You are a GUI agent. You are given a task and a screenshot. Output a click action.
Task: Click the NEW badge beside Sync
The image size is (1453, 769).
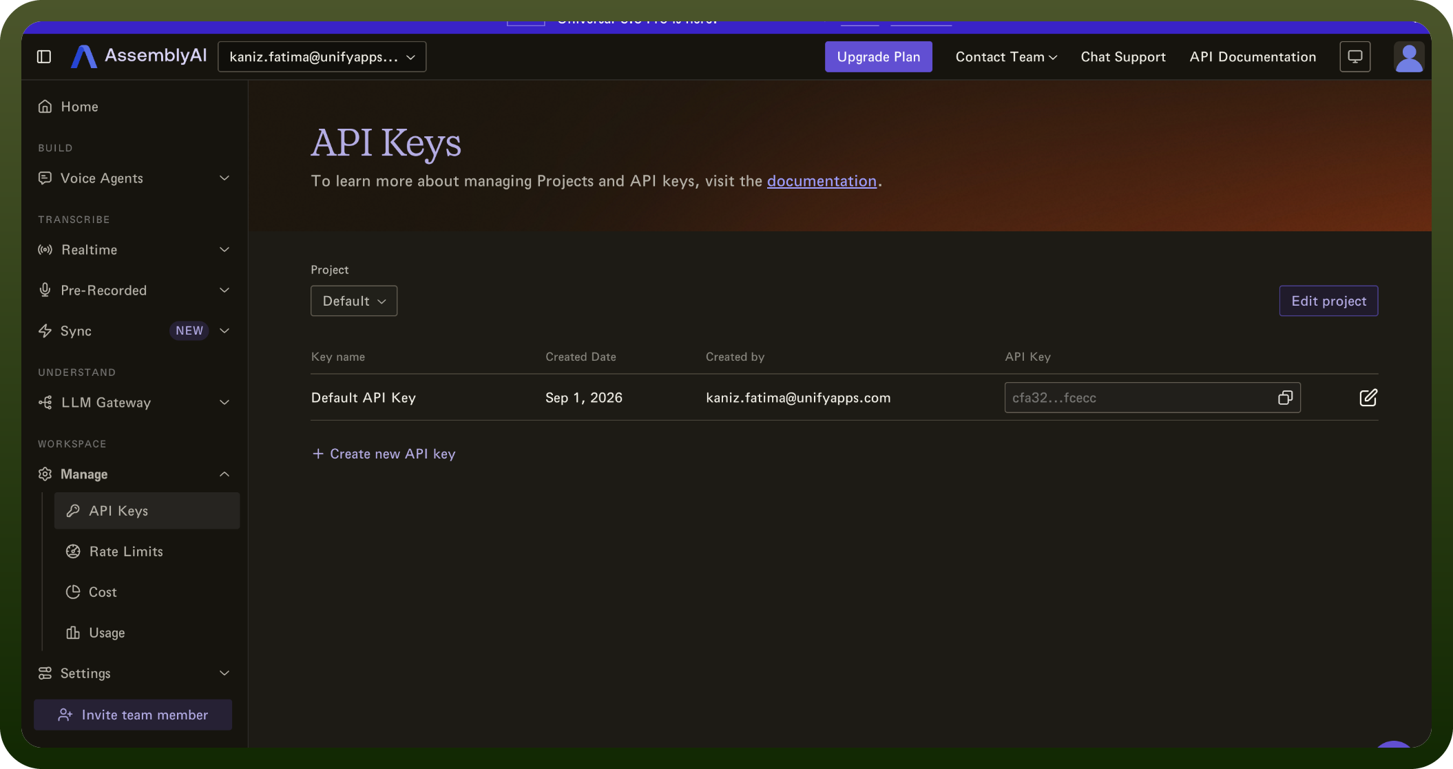coord(189,331)
